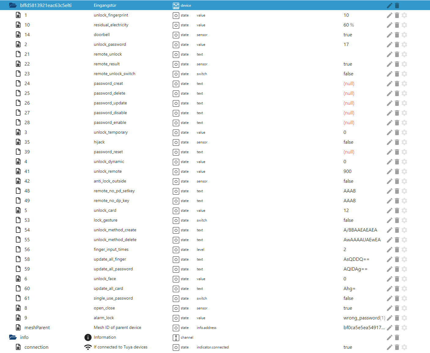430x353 pixels.
Task: Open settings gear for remote_result row
Action: [x=404, y=64]
